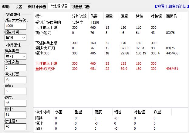Image resolution: width=189 pixels, height=133 pixels.
Task: Click the 446/406 面板伤 value
Action: (172, 53)
